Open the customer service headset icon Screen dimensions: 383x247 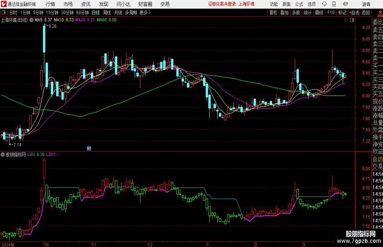click(324, 4)
